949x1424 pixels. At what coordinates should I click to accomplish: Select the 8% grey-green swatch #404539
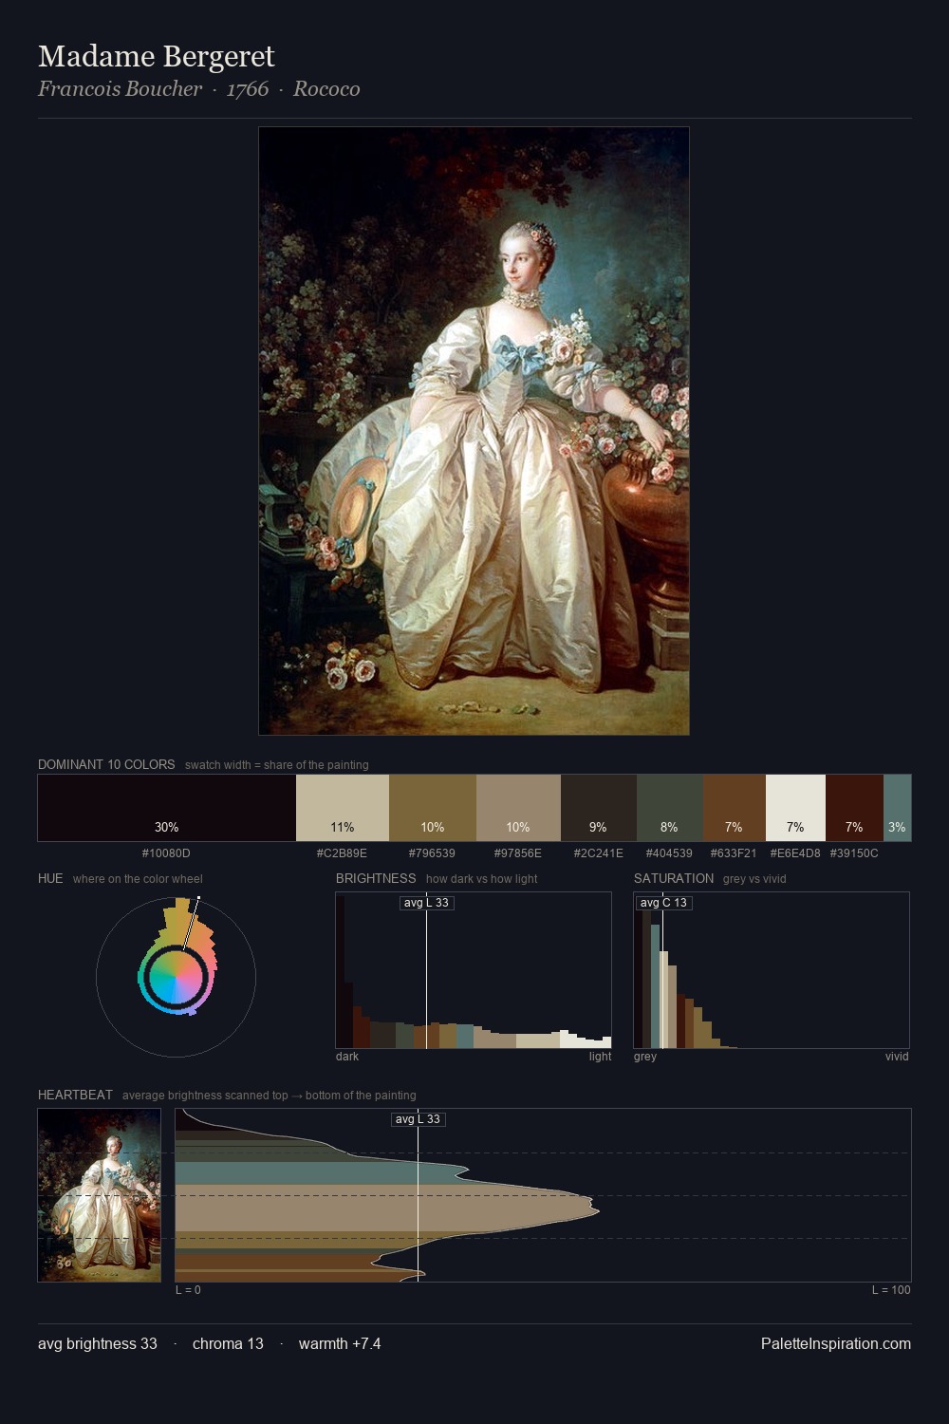click(670, 808)
